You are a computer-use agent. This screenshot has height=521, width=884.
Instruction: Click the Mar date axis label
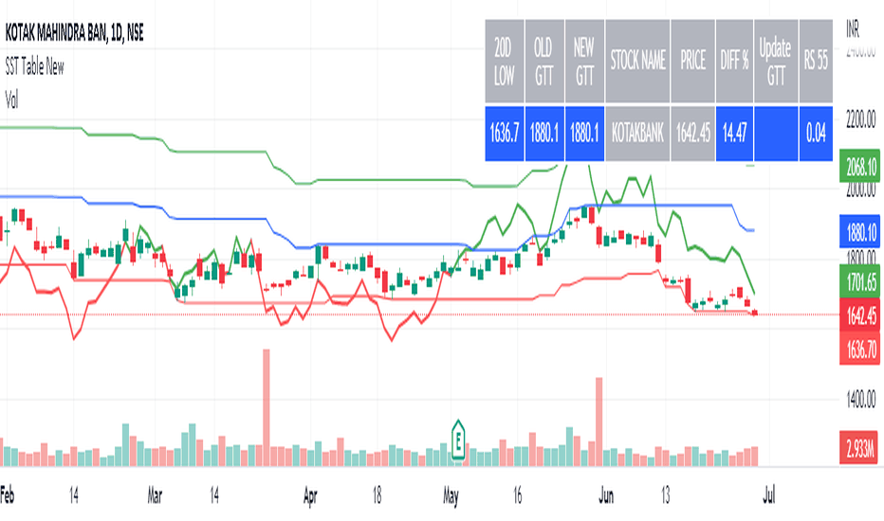(155, 495)
